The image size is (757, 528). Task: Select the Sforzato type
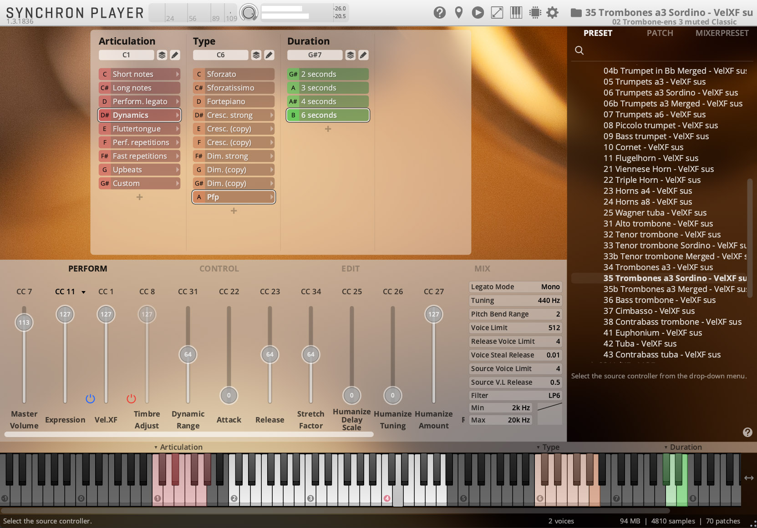point(234,74)
